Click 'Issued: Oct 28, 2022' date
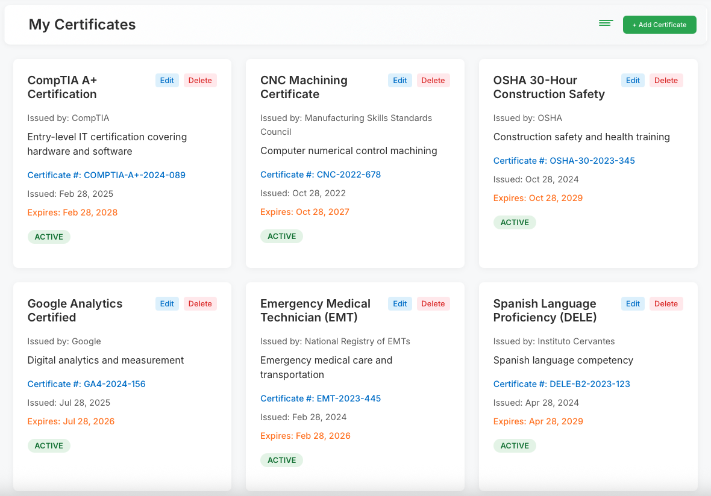Viewport: 711px width, 496px height. [303, 193]
